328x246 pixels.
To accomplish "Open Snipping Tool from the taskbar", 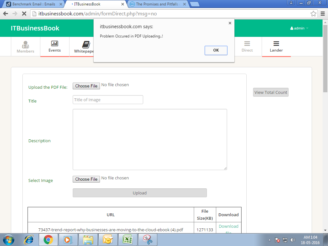I will [148, 240].
